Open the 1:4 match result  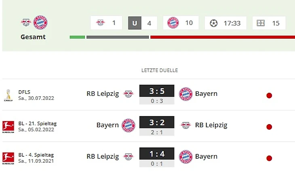[x=157, y=153]
